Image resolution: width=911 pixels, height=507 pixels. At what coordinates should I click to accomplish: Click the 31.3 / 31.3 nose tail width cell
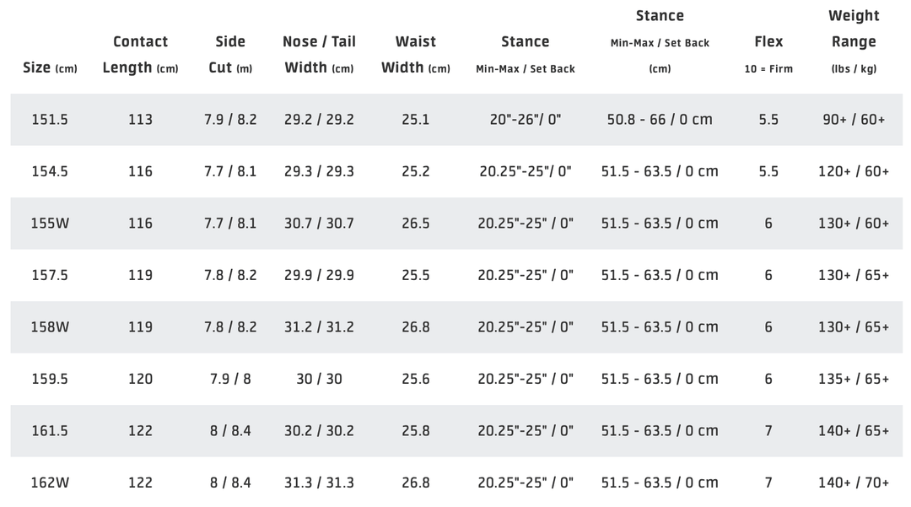[319, 483]
